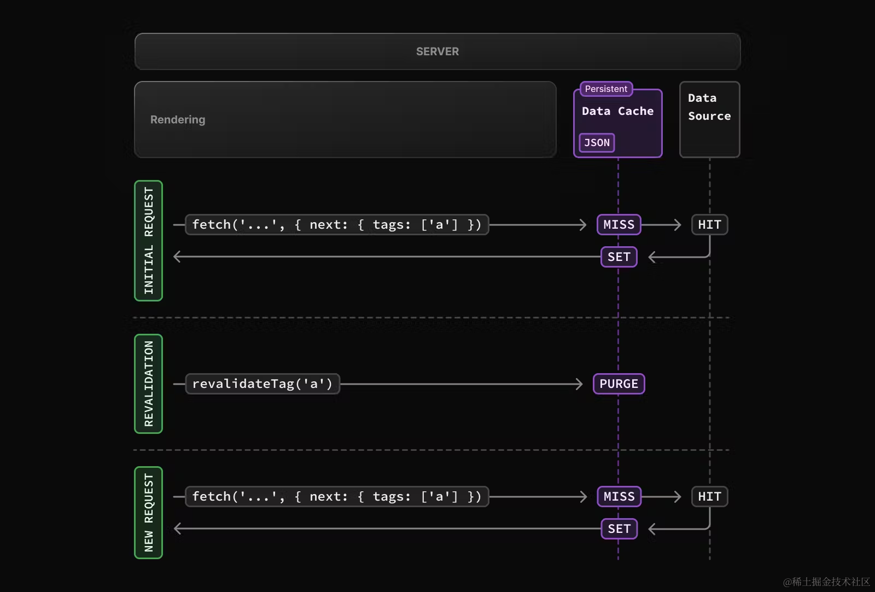Click the SERVER header bar
Image resolution: width=875 pixels, height=592 pixels.
point(437,51)
